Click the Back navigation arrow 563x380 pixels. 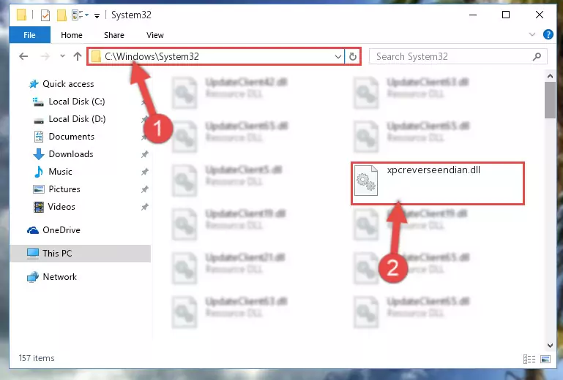pos(23,56)
